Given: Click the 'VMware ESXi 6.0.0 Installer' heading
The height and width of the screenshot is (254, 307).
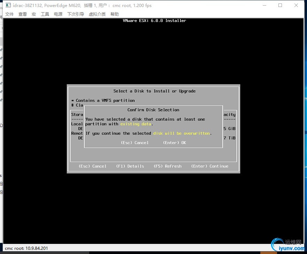Looking at the screenshot, I should point(154,21).
